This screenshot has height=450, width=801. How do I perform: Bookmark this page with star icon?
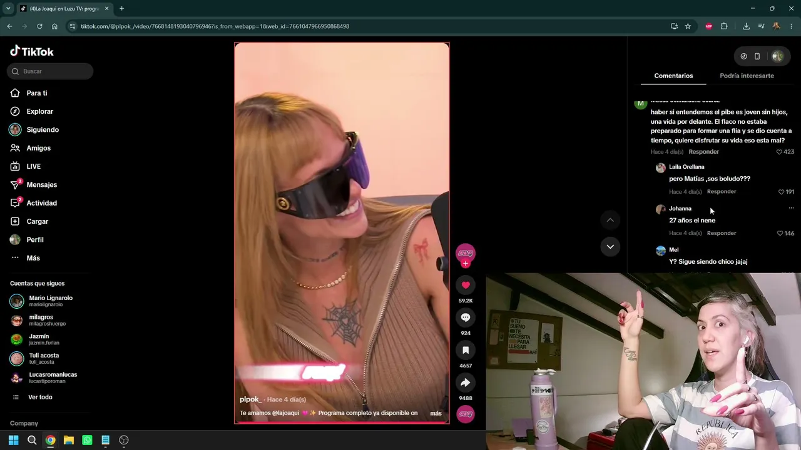[688, 26]
